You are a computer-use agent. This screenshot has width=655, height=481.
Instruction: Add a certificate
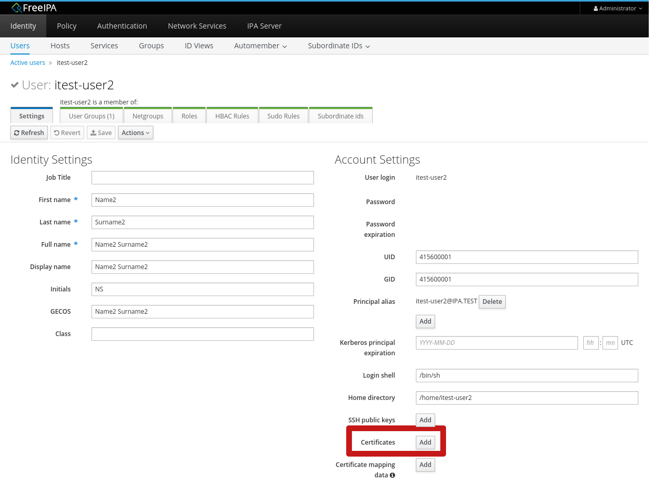pyautogui.click(x=425, y=443)
